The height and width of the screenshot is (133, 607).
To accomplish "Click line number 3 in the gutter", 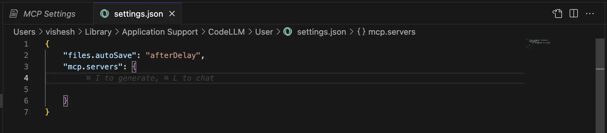I will pyautogui.click(x=26, y=66).
